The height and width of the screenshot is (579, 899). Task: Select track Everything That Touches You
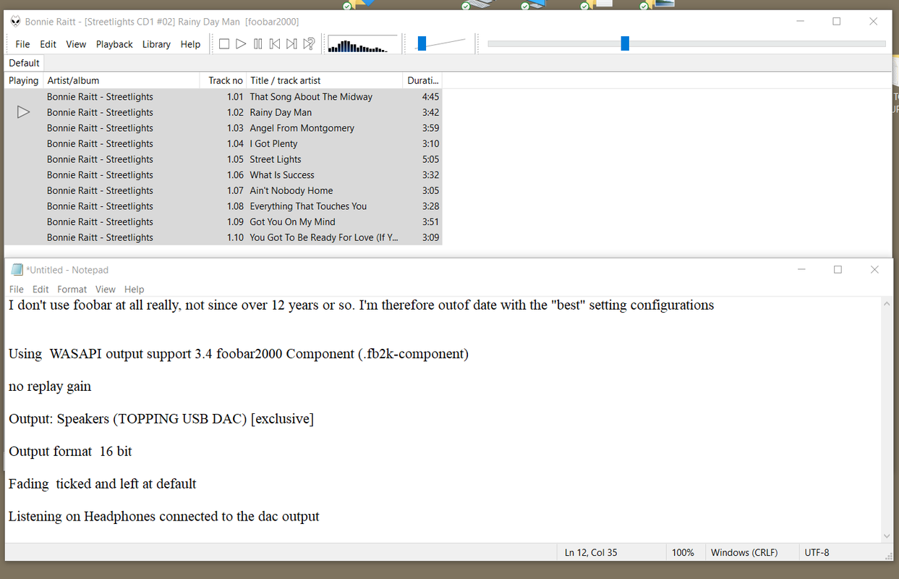(223, 206)
